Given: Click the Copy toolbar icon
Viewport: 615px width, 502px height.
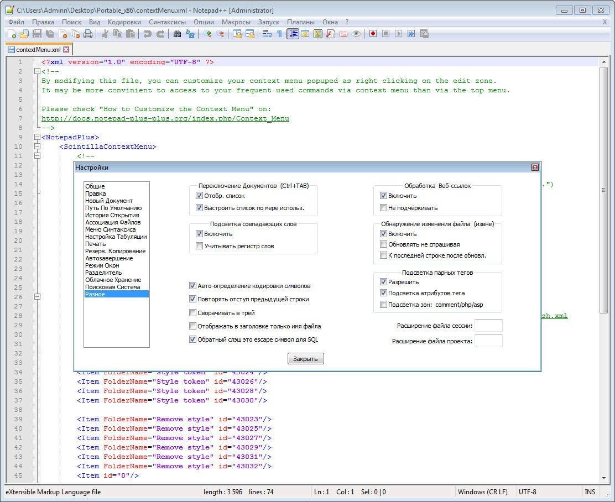Looking at the screenshot, I should [x=118, y=34].
